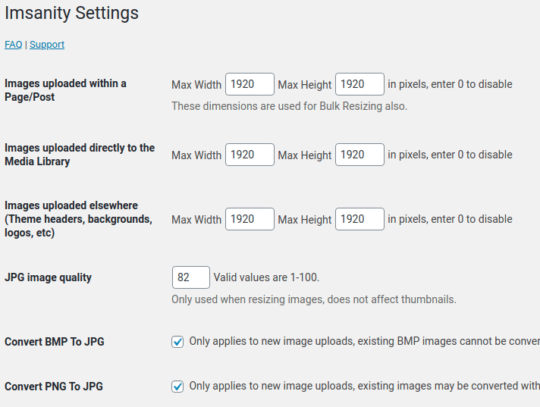Click 'Images uploaded directly to the Media Library' label
Image resolution: width=540 pixels, height=407 pixels.
[x=79, y=155]
